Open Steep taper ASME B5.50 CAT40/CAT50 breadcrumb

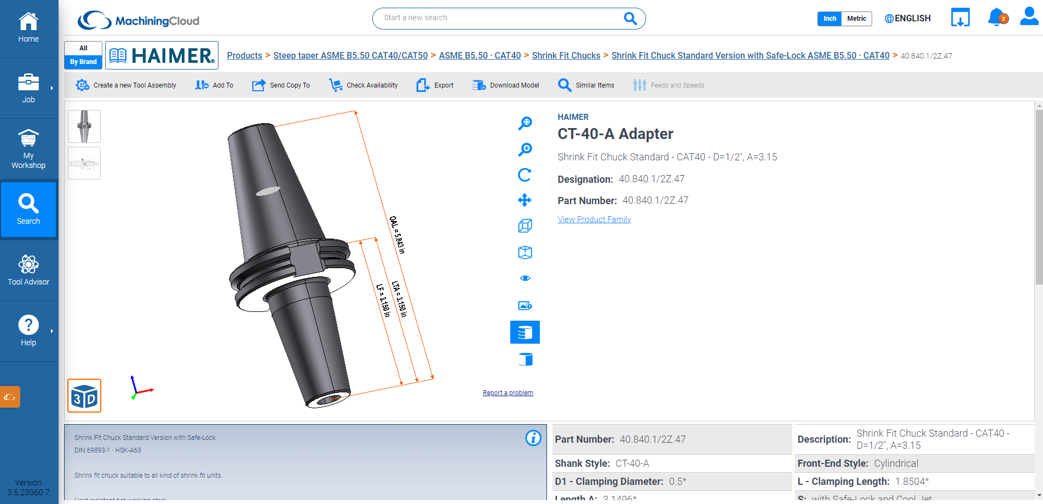tap(350, 55)
